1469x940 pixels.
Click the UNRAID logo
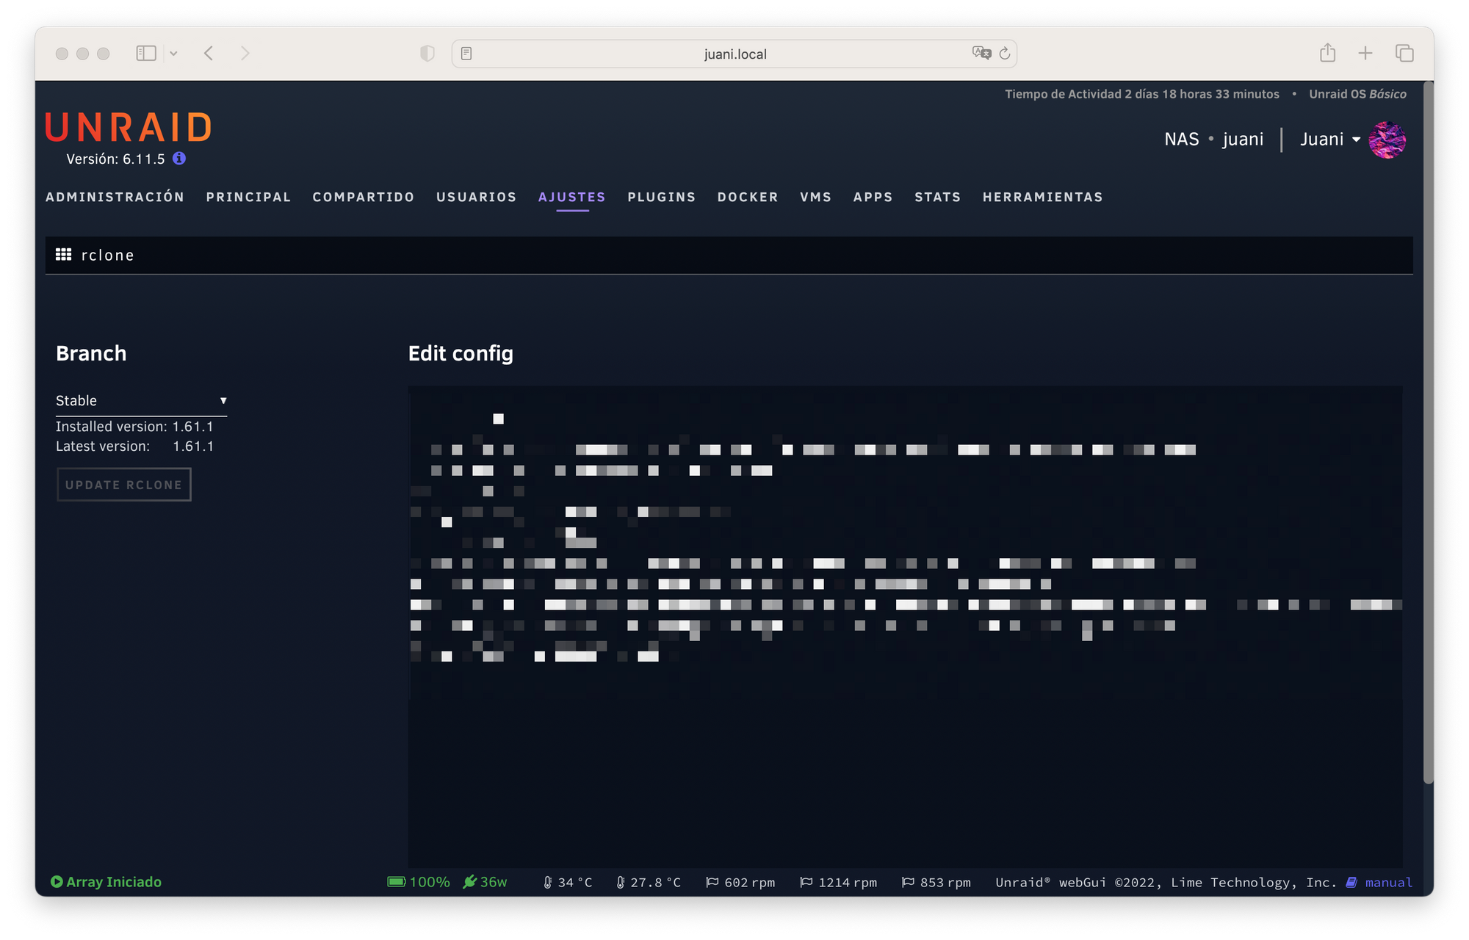(x=129, y=127)
